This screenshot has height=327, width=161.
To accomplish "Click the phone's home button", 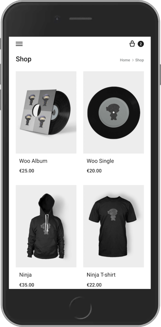I will pyautogui.click(x=80, y=308).
